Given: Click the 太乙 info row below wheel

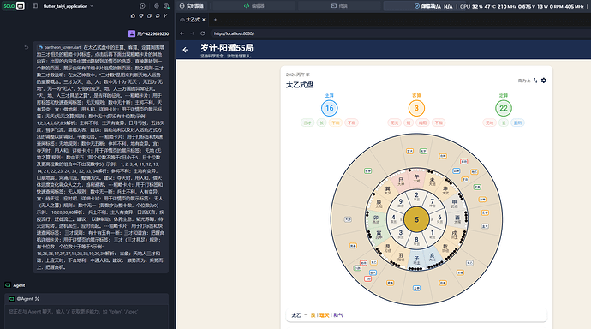Looking at the screenshot, I should point(416,315).
